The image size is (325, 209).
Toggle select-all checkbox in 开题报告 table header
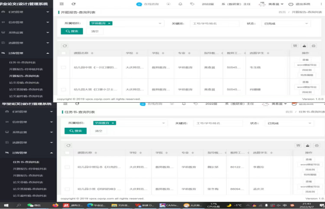[x=64, y=53]
